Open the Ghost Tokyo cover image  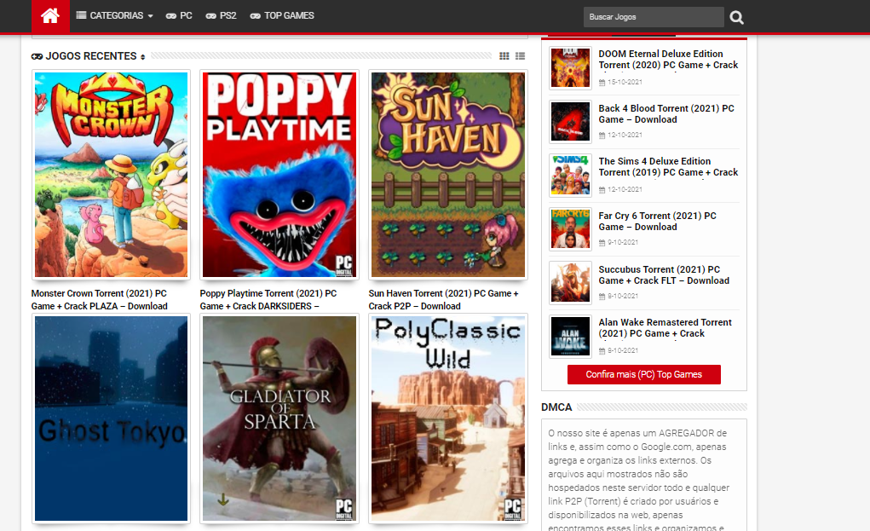click(x=111, y=418)
